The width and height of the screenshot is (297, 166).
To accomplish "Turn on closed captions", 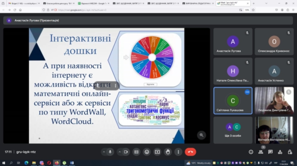I will pyautogui.click(x=136, y=152).
